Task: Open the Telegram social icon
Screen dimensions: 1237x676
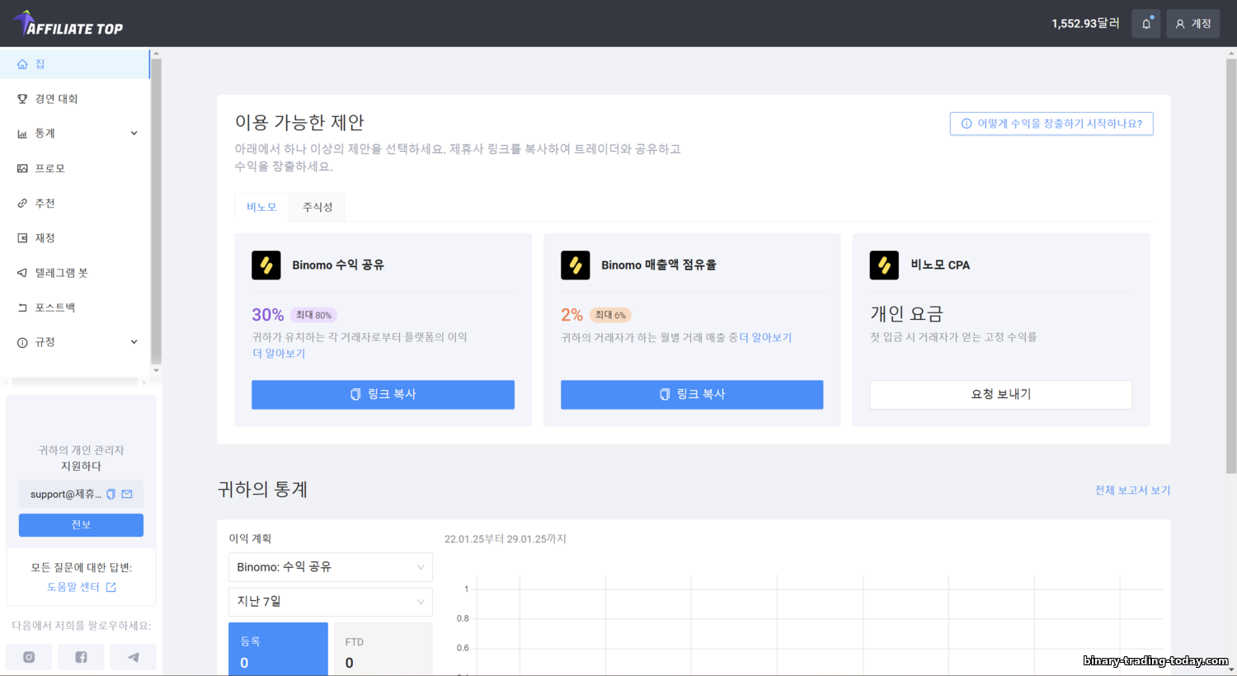Action: (x=133, y=657)
